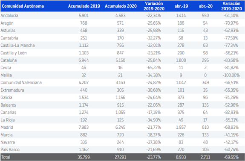Select the total 35.799 cell
This screenshot has height=161, width=245.
84,157
